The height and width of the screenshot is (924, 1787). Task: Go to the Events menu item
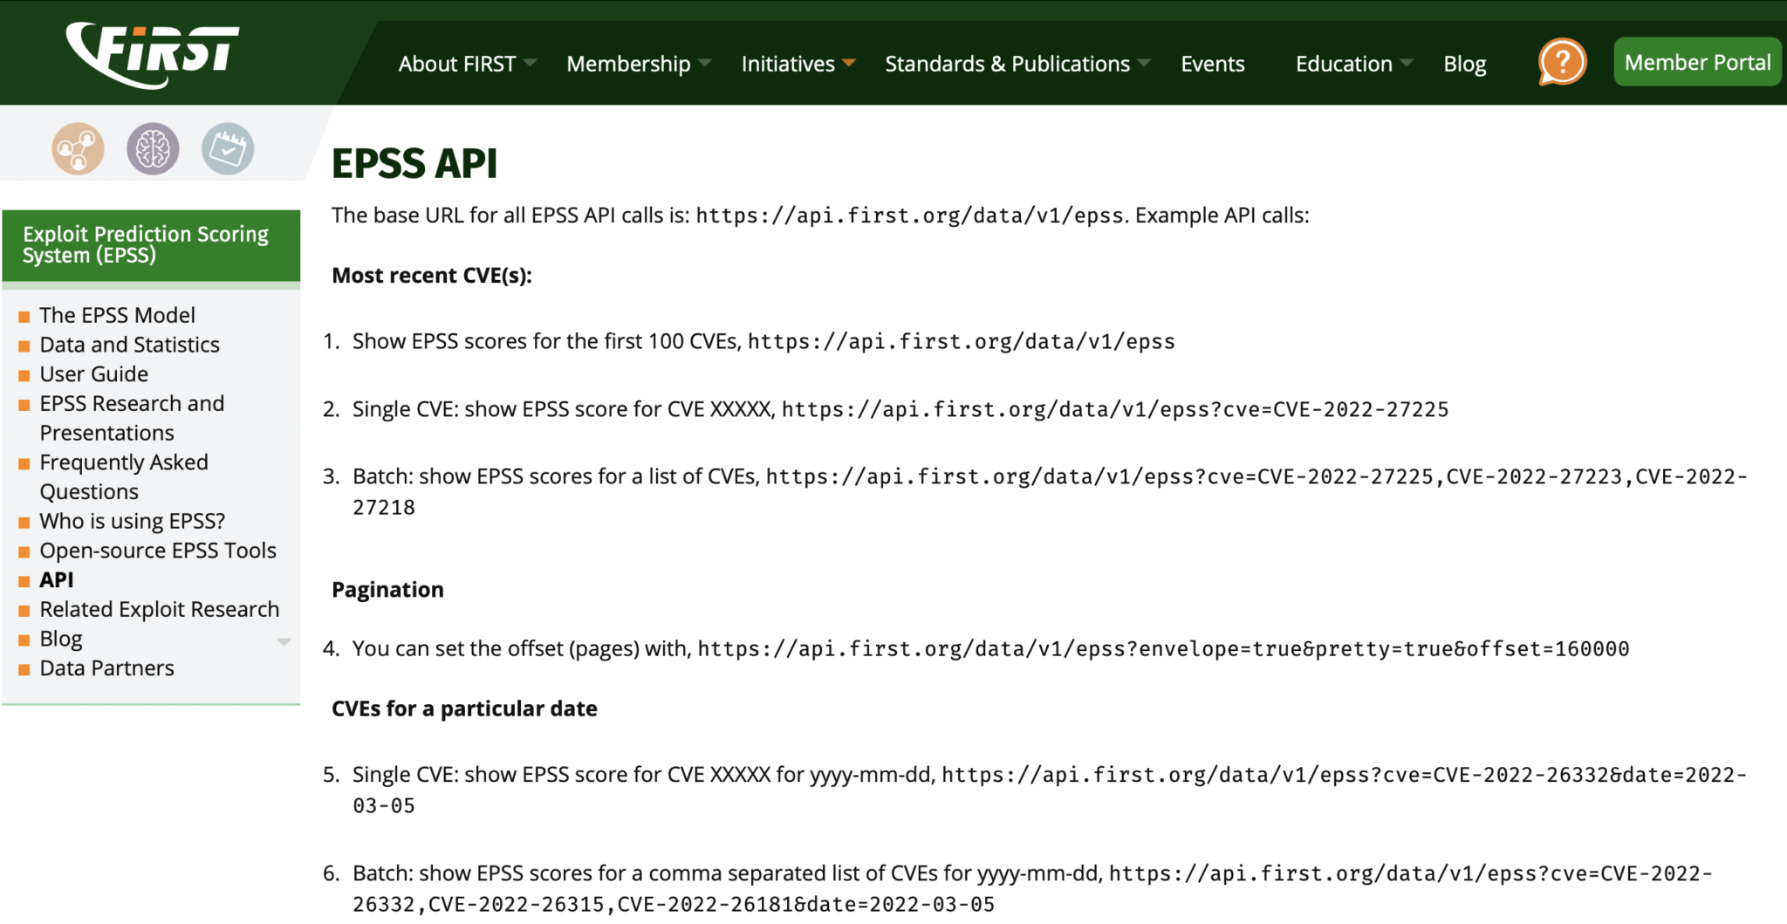pyautogui.click(x=1212, y=64)
